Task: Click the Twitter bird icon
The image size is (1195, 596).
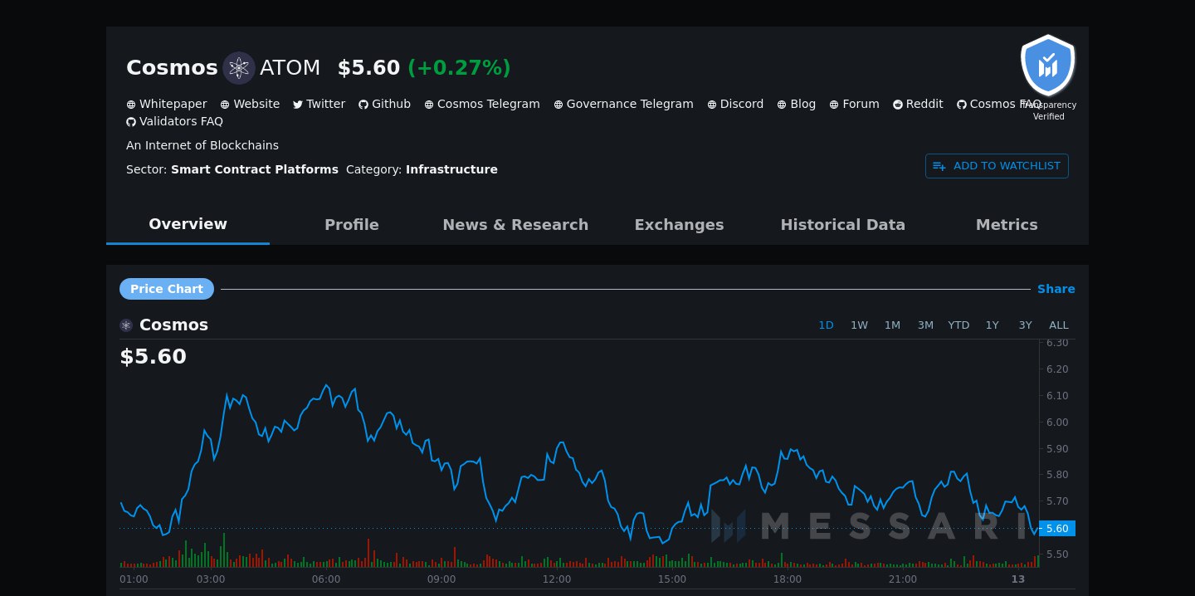Action: click(x=298, y=105)
